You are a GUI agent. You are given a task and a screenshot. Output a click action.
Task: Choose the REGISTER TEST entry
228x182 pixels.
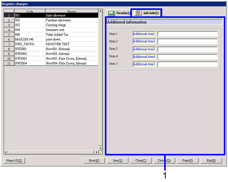point(71,44)
